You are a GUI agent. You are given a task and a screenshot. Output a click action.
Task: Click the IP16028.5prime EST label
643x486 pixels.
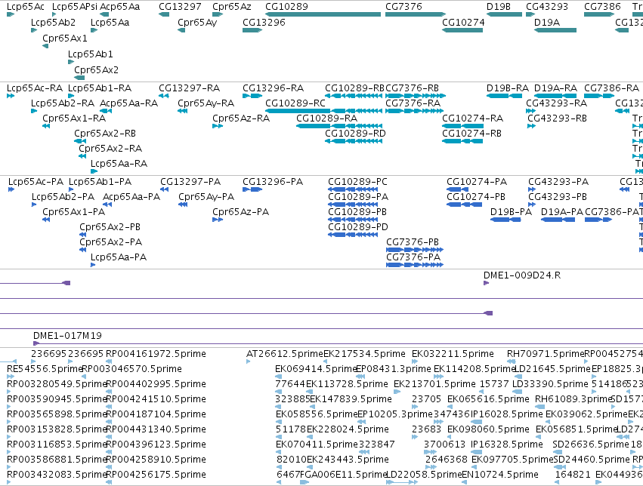[506, 414]
